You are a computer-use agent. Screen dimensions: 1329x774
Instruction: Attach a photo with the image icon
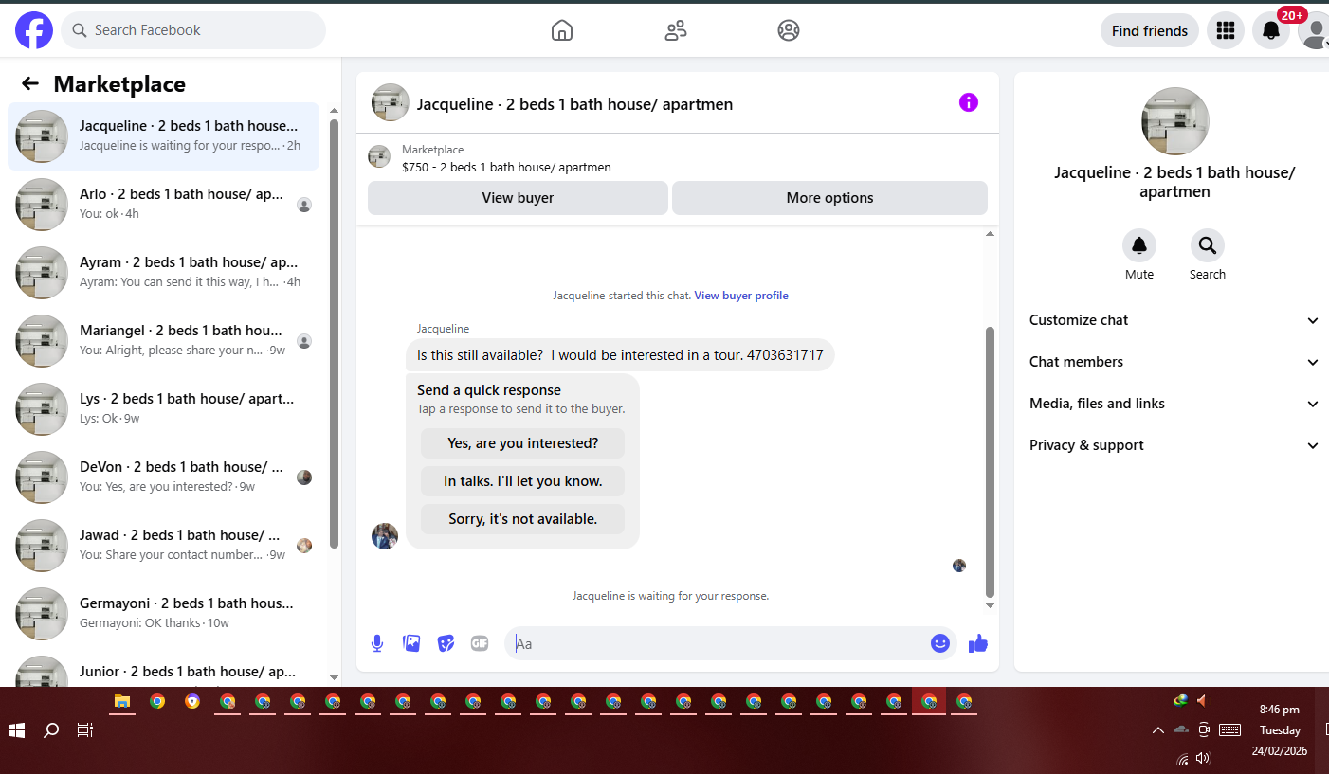[411, 643]
